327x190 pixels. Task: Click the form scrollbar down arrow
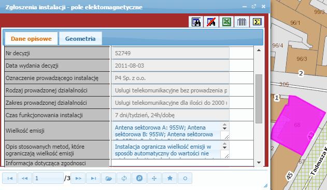(259, 163)
